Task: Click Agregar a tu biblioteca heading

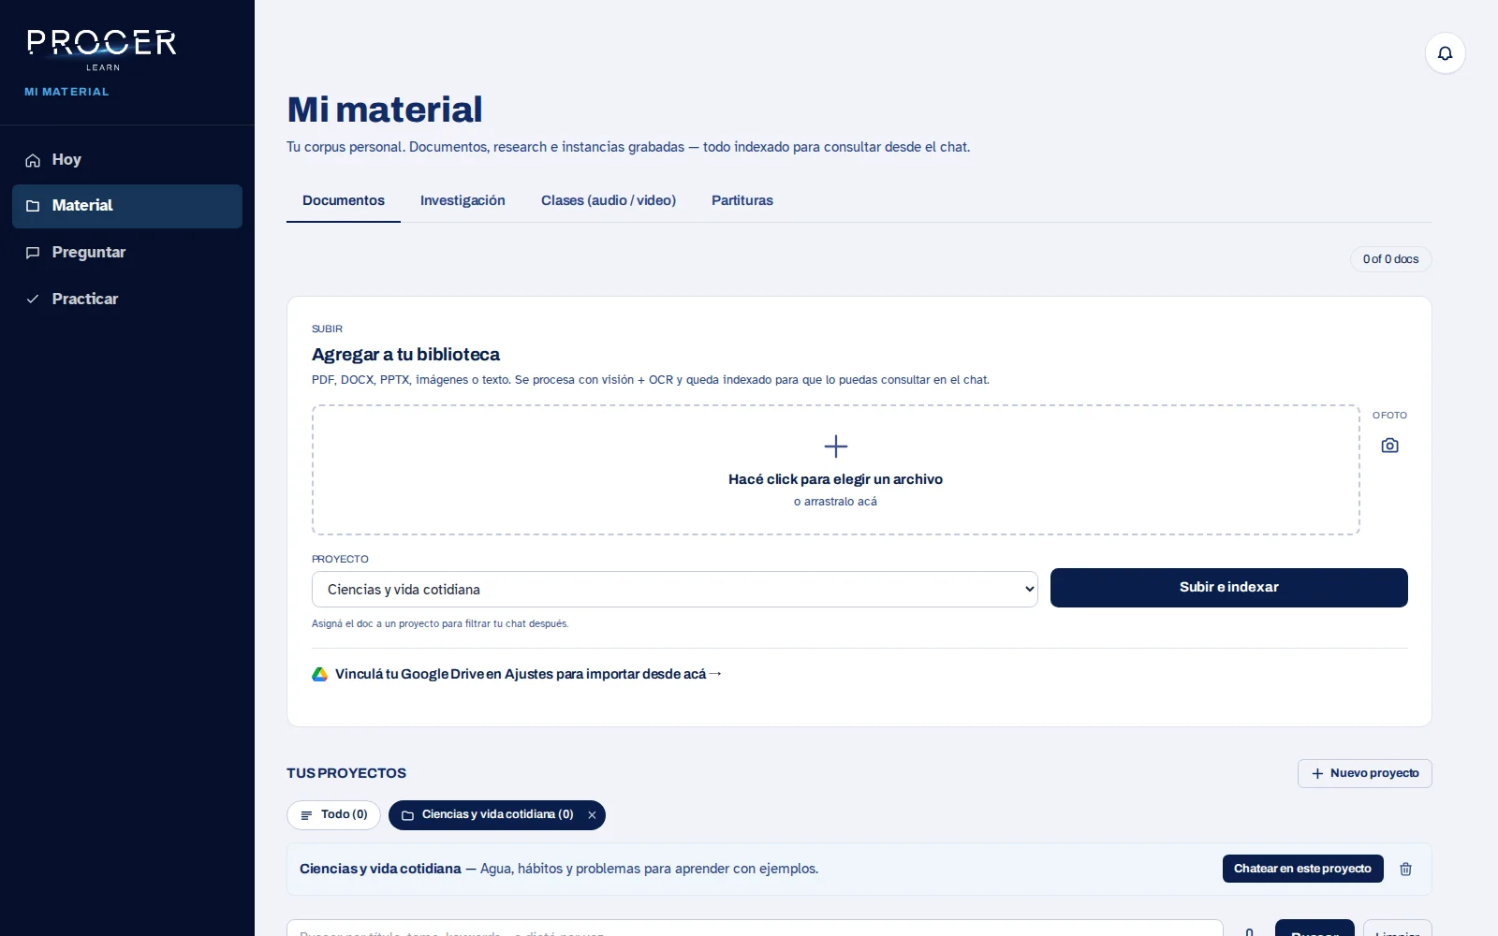Action: tap(405, 355)
